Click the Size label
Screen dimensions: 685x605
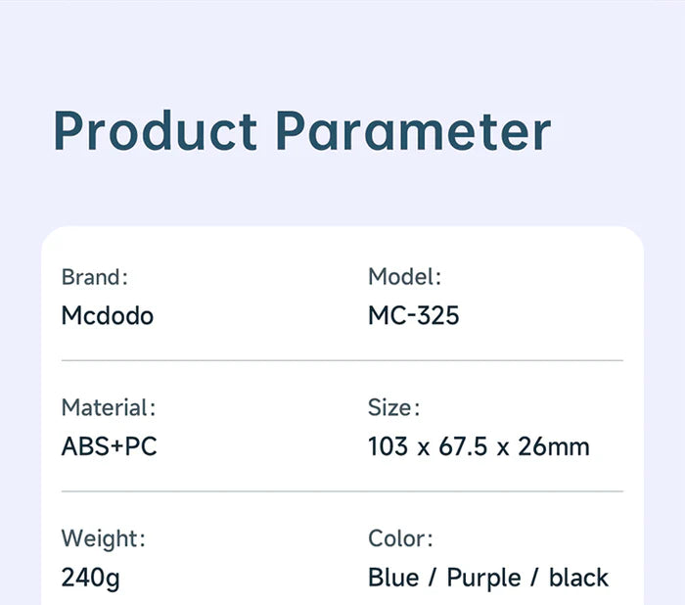[393, 407]
